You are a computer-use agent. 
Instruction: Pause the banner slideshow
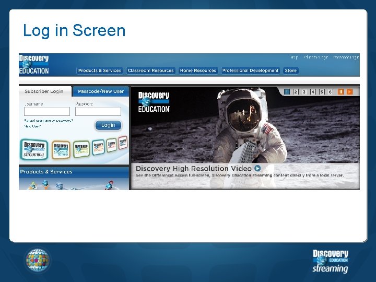(x=340, y=92)
